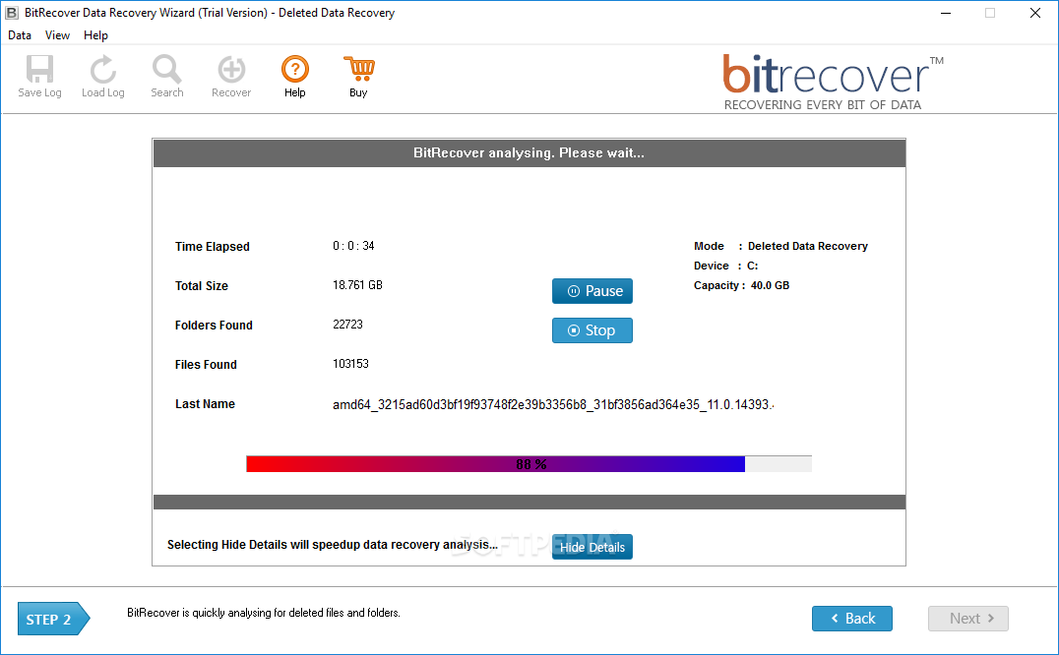Open the Data menu
This screenshot has width=1059, height=655.
[20, 35]
